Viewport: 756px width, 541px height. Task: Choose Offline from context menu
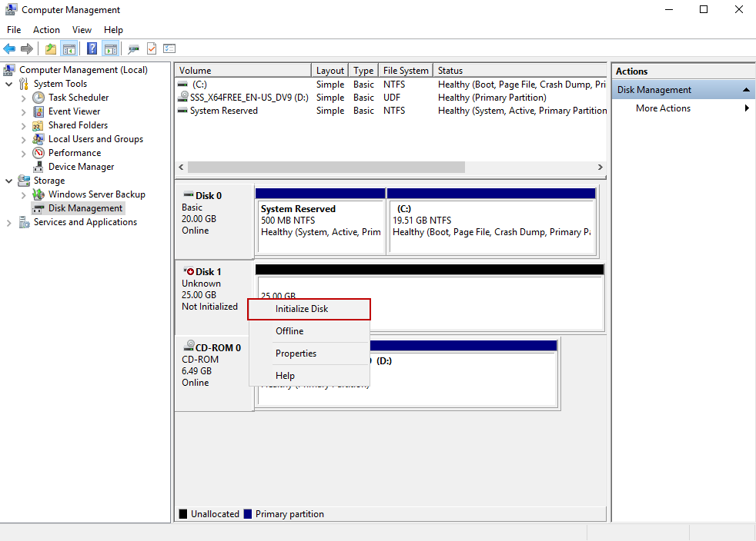tap(309, 331)
